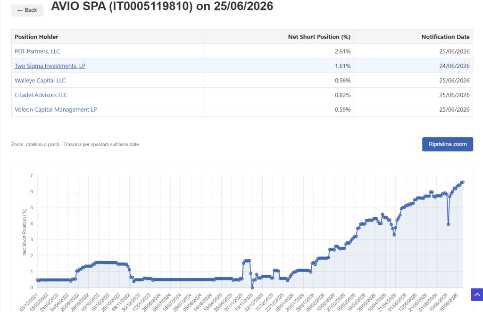Click the zero-value data point near 19/11/2025
The width and height of the screenshot is (483, 312).
point(252,287)
